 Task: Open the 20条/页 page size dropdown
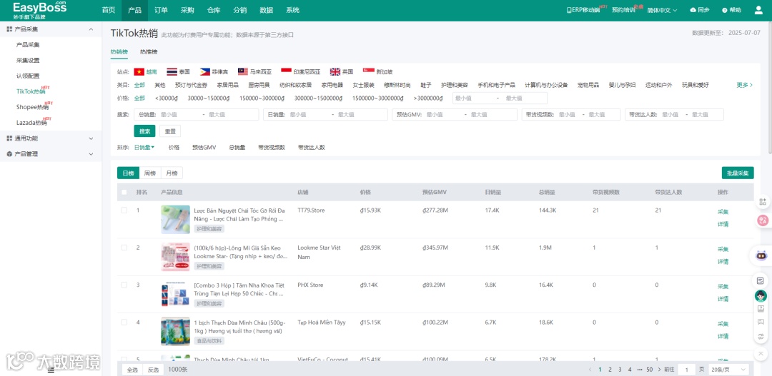pos(728,369)
